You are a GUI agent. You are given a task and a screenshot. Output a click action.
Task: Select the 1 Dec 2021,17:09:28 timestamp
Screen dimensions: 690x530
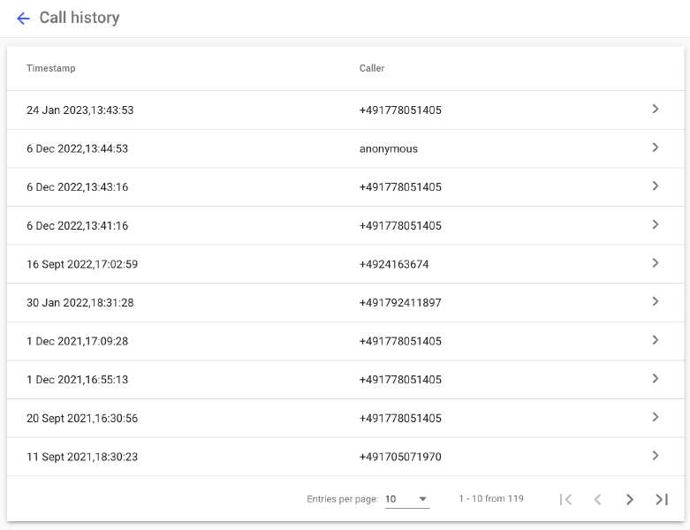click(x=78, y=341)
